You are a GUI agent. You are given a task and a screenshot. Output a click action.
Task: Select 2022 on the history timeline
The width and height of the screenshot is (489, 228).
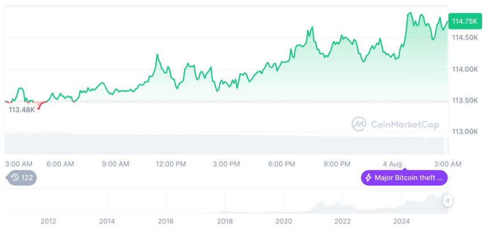342,221
